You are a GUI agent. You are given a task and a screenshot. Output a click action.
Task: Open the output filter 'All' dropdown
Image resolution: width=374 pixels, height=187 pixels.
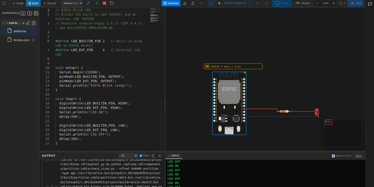pyautogui.click(x=128, y=156)
